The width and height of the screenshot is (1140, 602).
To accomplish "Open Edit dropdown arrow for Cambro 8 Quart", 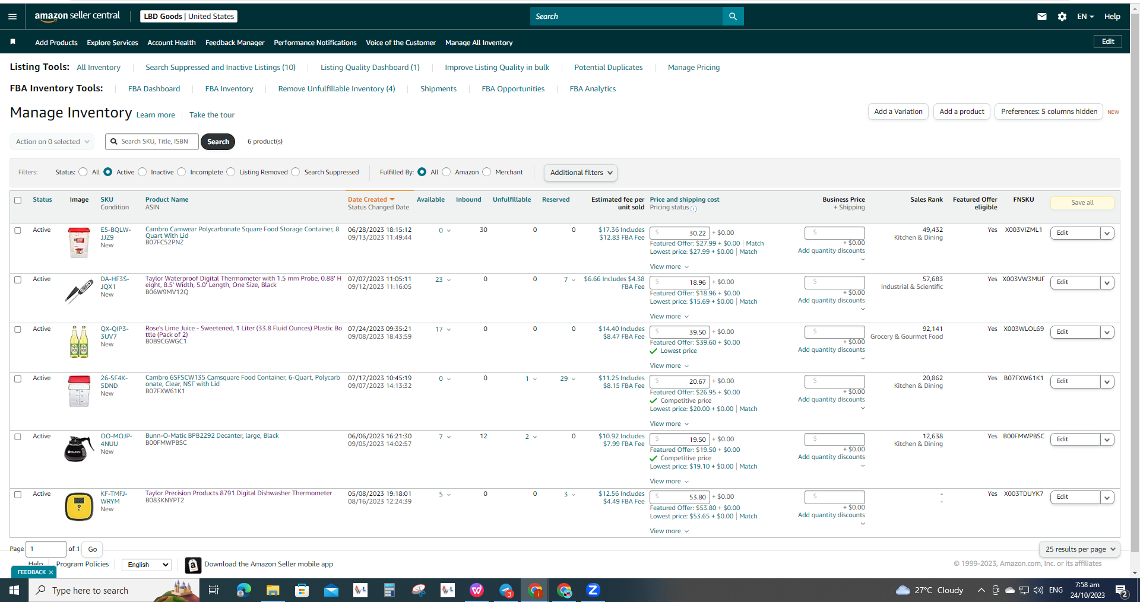I will (1107, 233).
